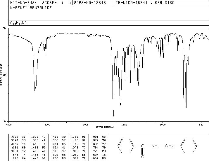Click the 3294 peak table entry
The width and height of the screenshot is (209, 161).
18,140
